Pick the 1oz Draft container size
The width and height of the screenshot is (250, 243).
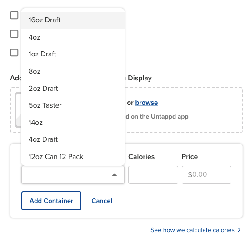pyautogui.click(x=73, y=54)
